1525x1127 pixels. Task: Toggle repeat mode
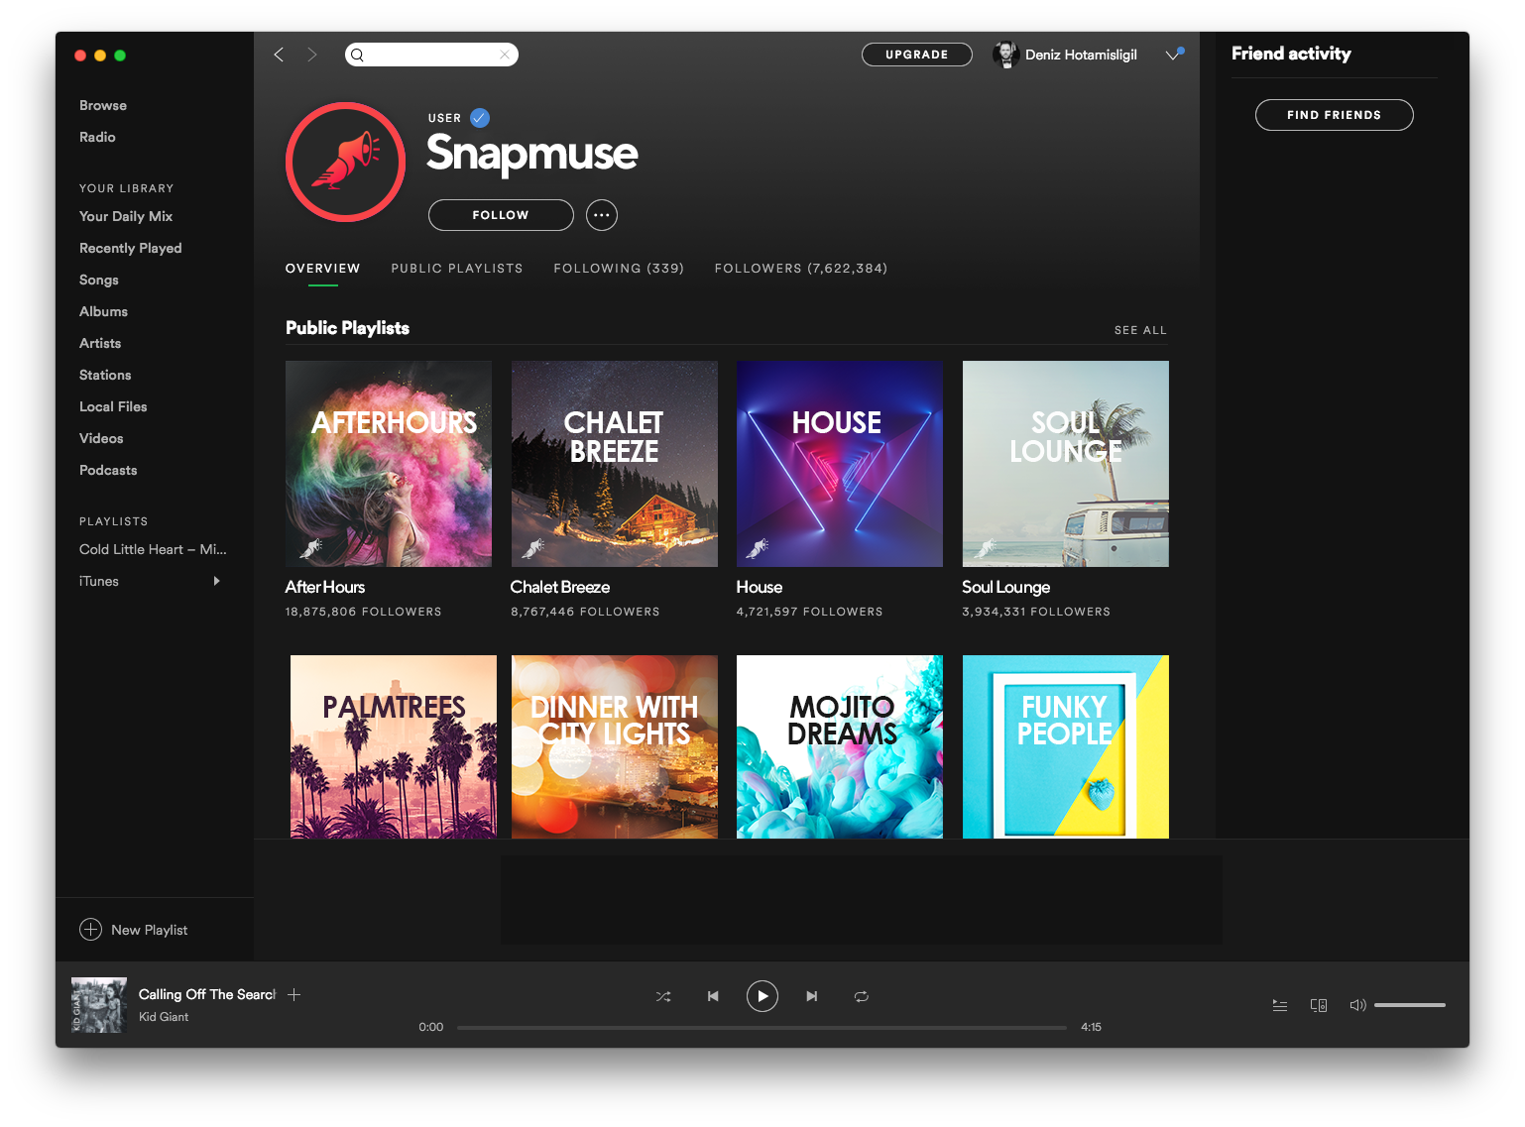click(x=862, y=996)
